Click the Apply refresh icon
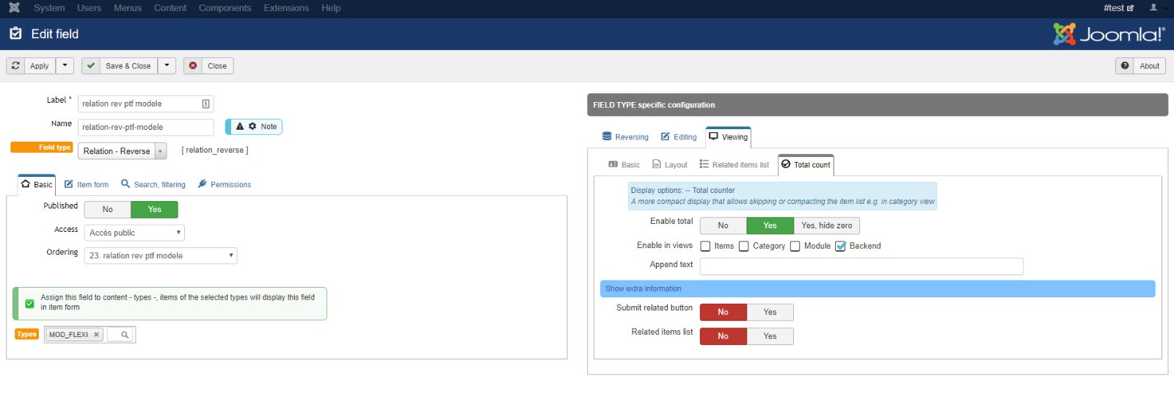1174x411 pixels. [15, 65]
